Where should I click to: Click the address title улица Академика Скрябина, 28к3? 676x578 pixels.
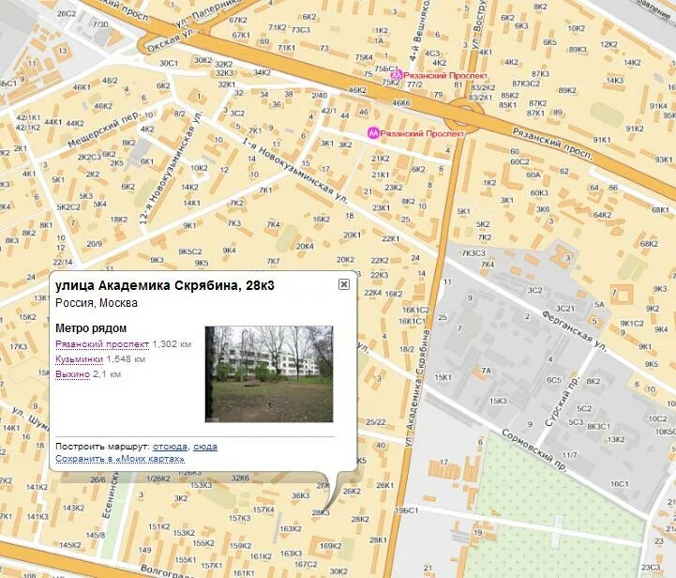coord(165,285)
